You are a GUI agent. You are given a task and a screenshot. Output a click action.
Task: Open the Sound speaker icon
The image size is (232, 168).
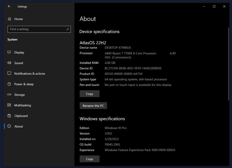click(x=9, y=63)
